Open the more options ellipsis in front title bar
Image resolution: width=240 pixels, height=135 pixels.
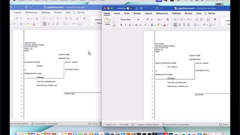162,8
